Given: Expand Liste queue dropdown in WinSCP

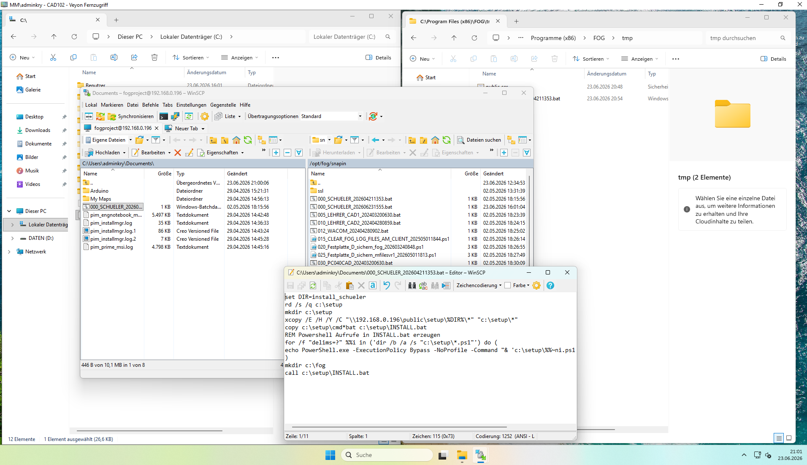Looking at the screenshot, I should (239, 116).
